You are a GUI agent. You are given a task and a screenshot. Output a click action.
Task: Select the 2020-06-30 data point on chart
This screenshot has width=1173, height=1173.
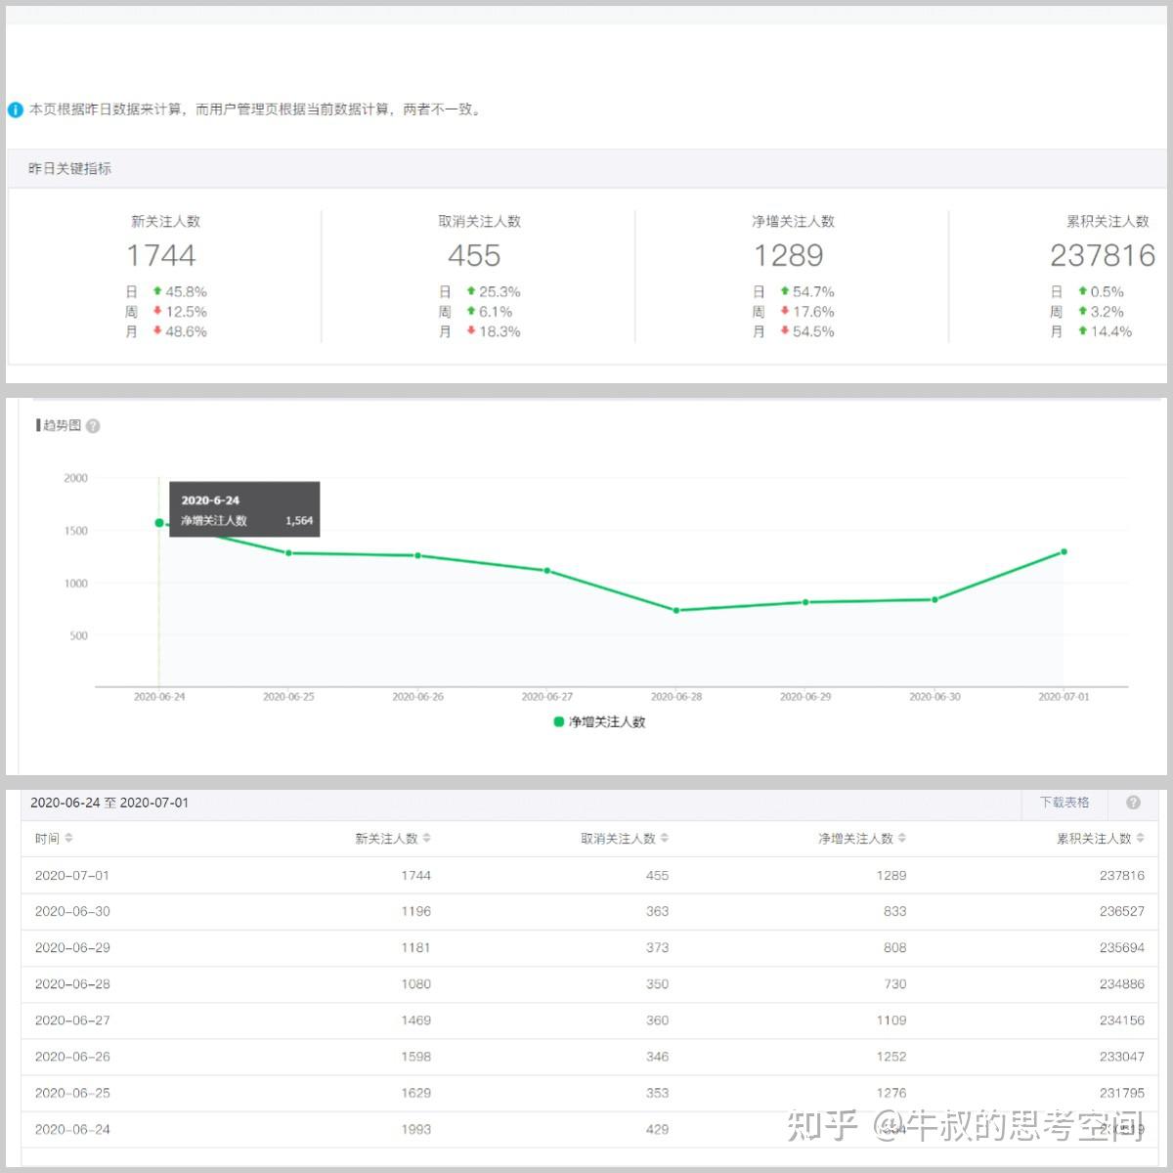click(934, 599)
